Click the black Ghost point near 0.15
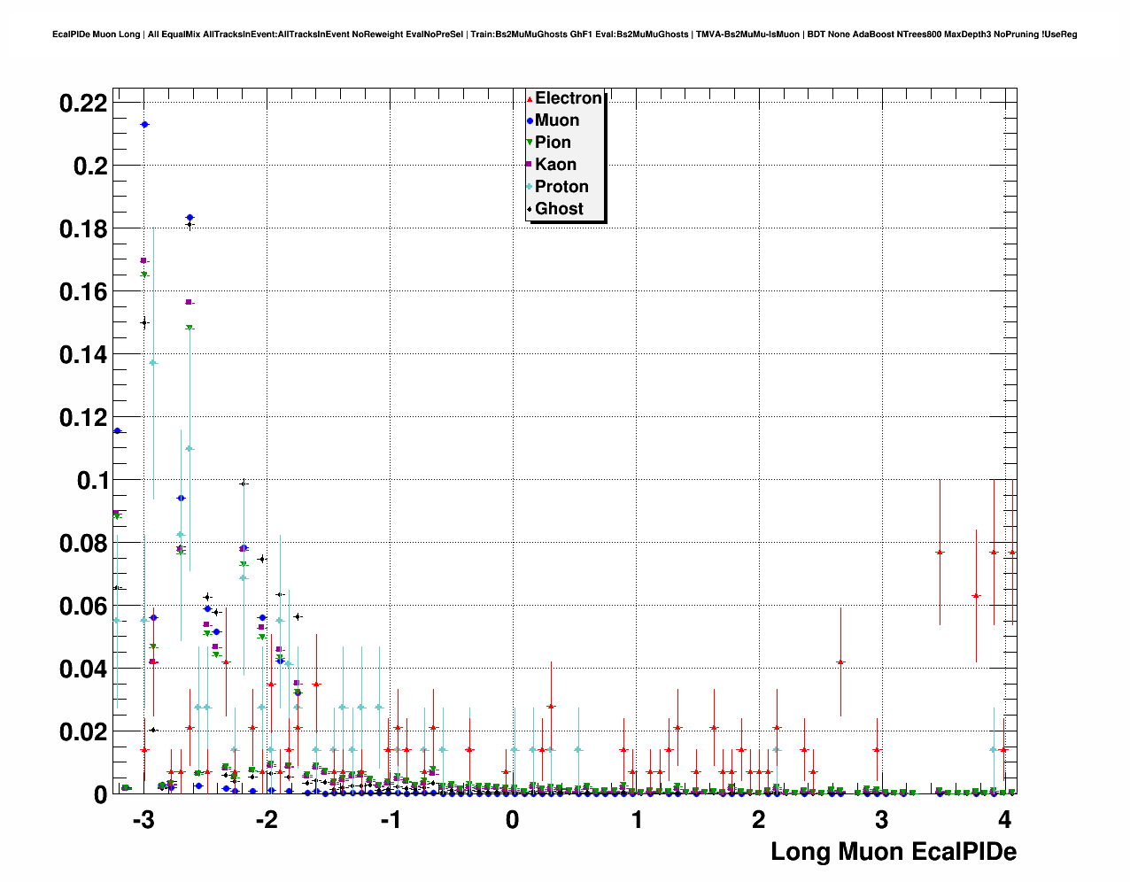Image resolution: width=1130 pixels, height=882 pixels. click(144, 322)
